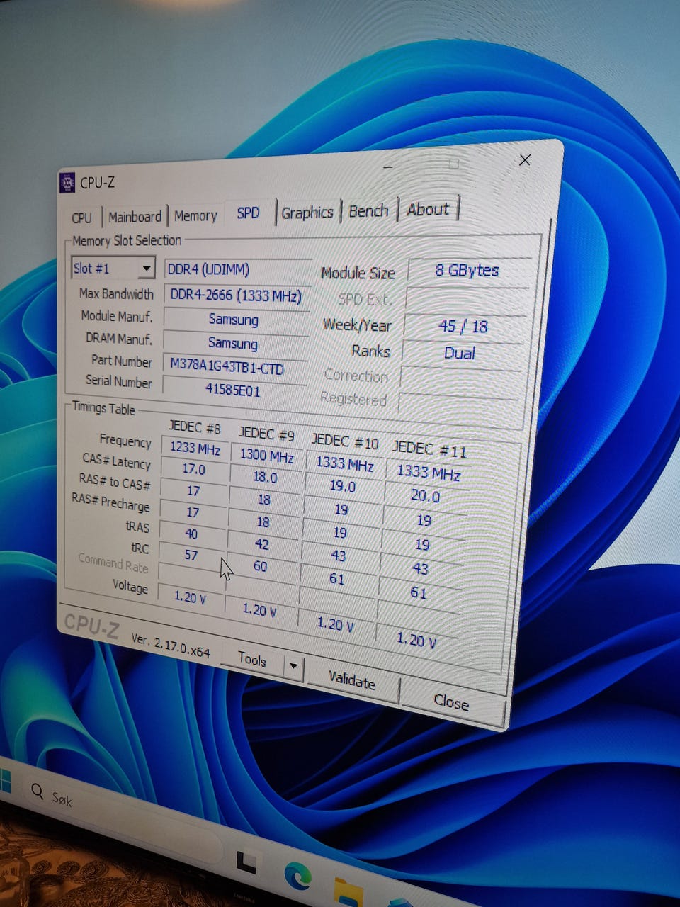Screen dimensions: 680x907
Task: Click the empty Registered field
Action: (x=458, y=403)
